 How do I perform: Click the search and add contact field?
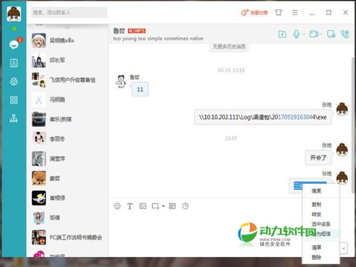pos(69,12)
